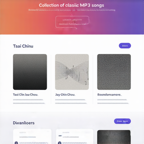Click the "Collection of classic MP3 songs" heading
The image size is (144, 144).
71,5
